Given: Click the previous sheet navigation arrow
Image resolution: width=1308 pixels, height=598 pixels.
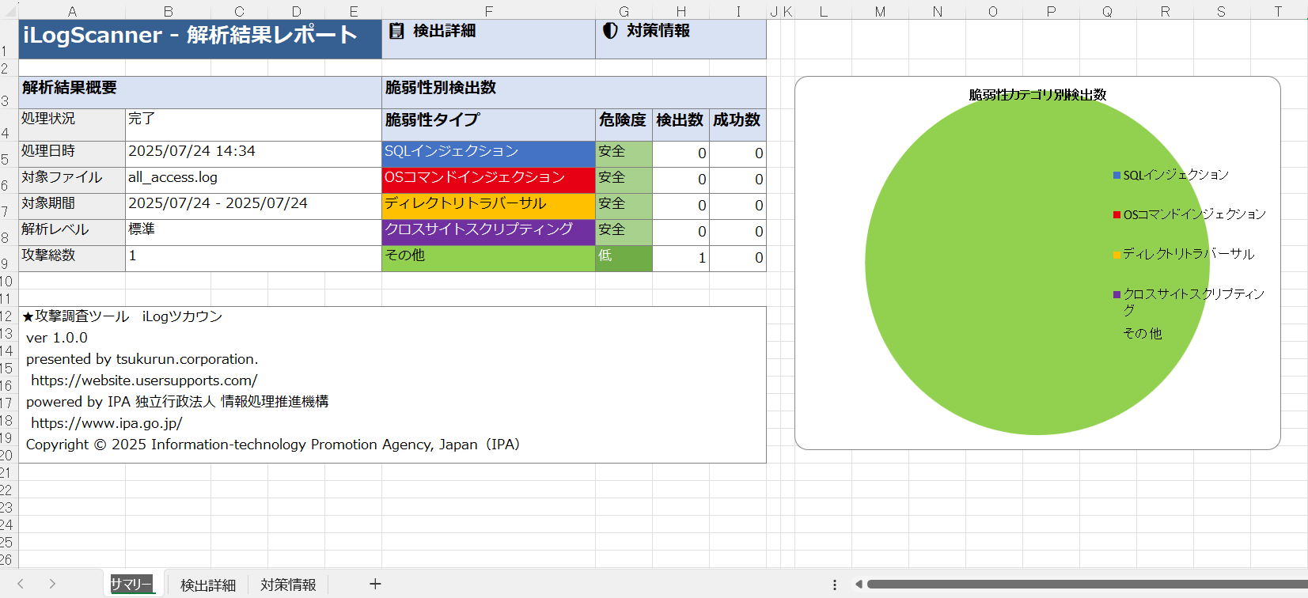Looking at the screenshot, I should [x=21, y=584].
